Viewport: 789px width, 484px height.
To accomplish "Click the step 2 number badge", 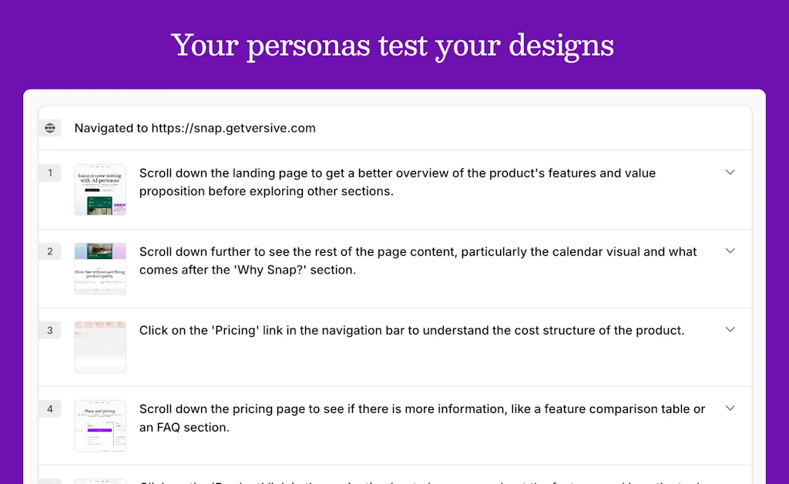I will [50, 251].
